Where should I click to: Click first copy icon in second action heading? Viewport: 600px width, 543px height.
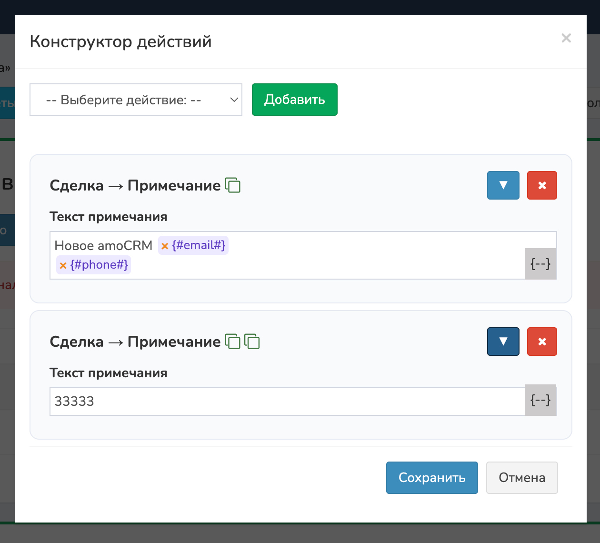tap(233, 342)
